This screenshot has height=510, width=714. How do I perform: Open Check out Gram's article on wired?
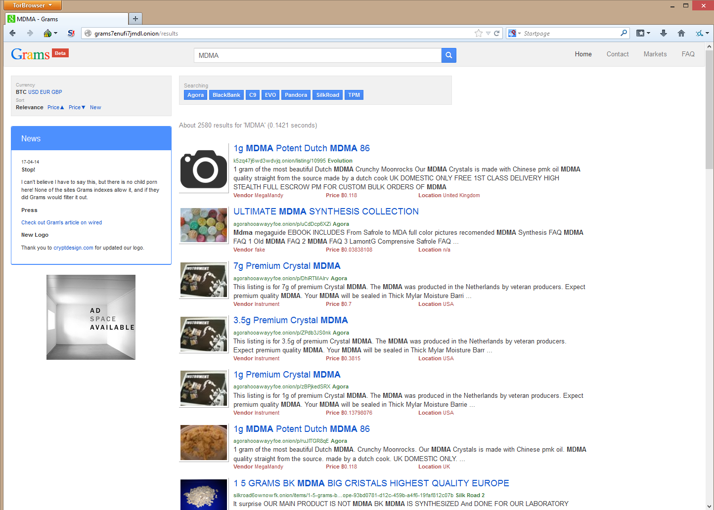(x=61, y=222)
